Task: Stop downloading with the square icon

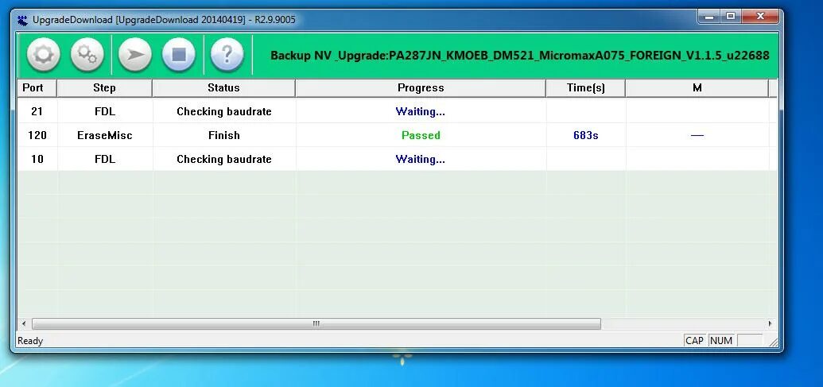Action: [x=179, y=55]
